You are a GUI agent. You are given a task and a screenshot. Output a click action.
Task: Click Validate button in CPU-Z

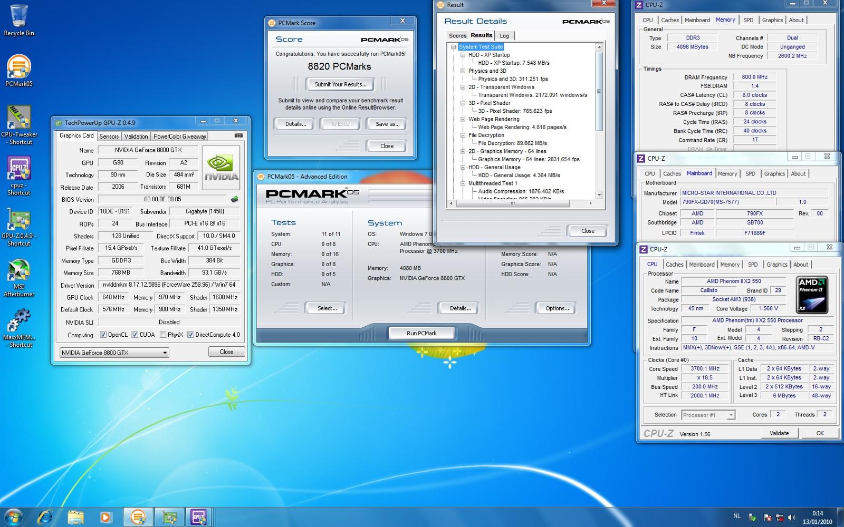779,433
